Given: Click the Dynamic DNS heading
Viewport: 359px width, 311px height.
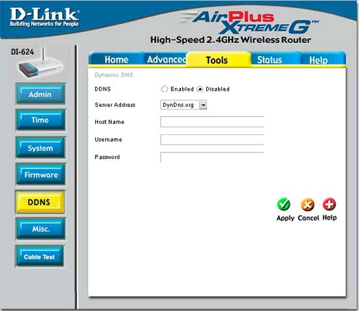Looking at the screenshot, I should click(114, 75).
